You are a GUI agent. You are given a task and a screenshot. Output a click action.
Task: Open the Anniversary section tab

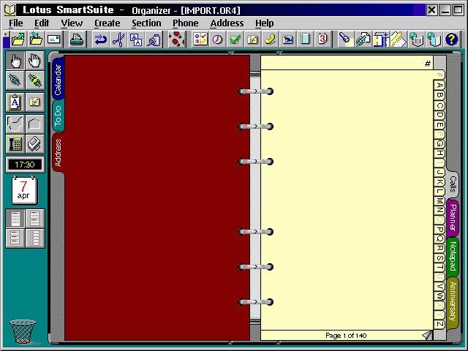tap(453, 301)
